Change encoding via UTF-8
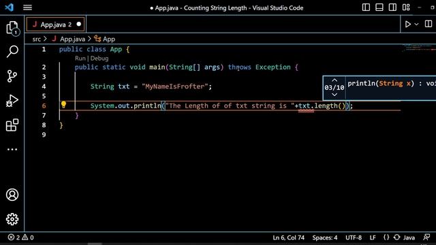Image resolution: width=436 pixels, height=245 pixels. pos(354,238)
